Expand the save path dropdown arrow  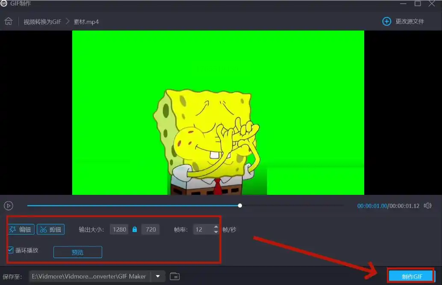tap(158, 276)
